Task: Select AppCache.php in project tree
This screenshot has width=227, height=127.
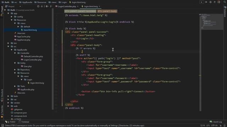Action: (x=22, y=37)
